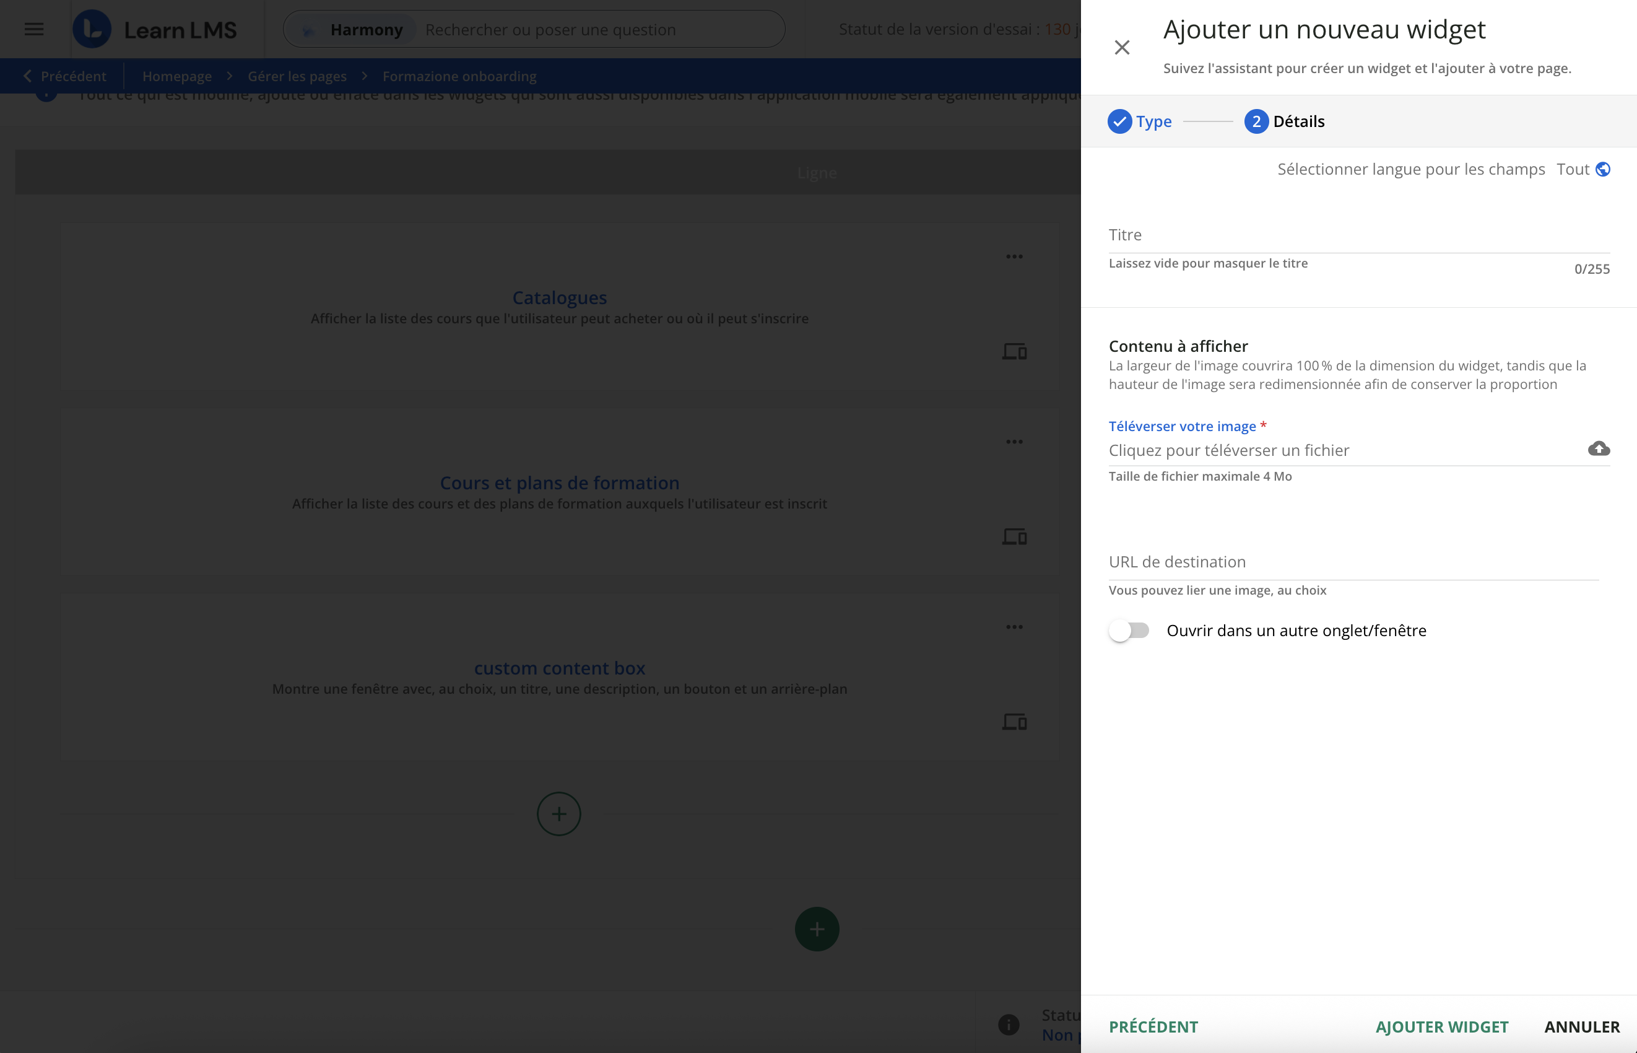The height and width of the screenshot is (1053, 1637).
Task: Open the hamburger main menu
Action: 33,29
